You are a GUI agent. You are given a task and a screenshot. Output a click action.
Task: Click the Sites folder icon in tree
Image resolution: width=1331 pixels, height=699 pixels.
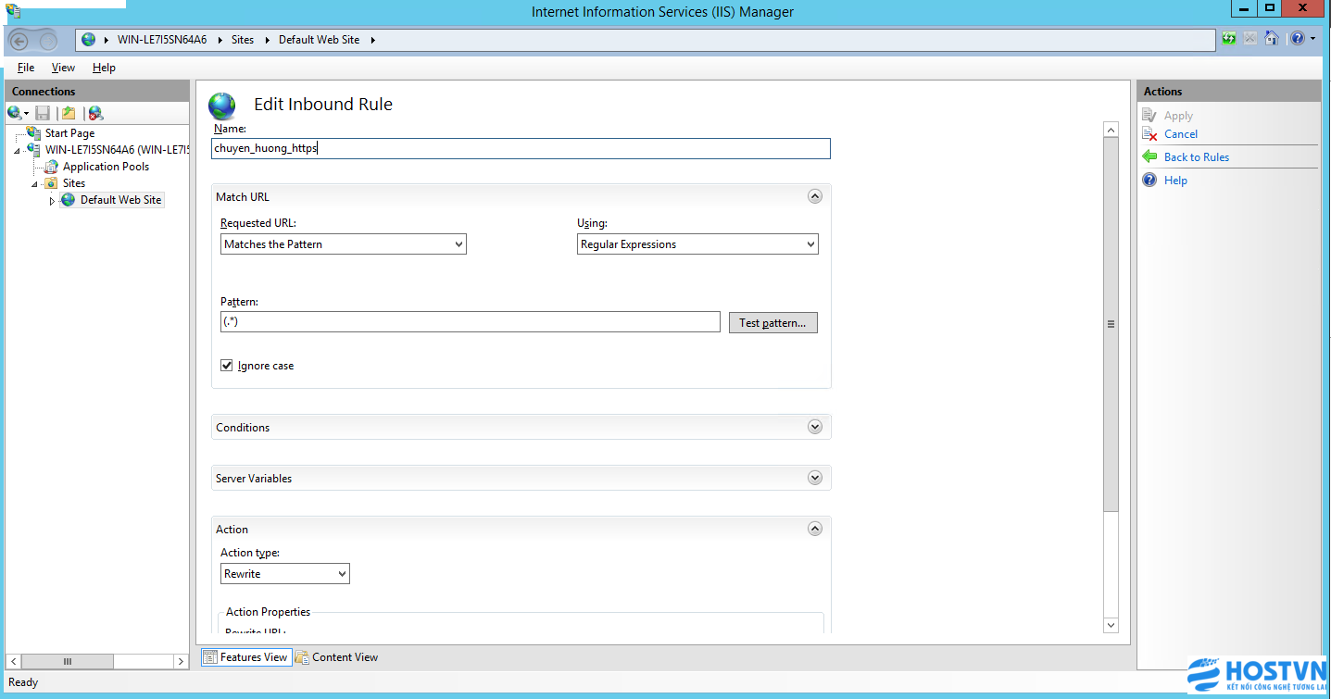pyautogui.click(x=52, y=183)
